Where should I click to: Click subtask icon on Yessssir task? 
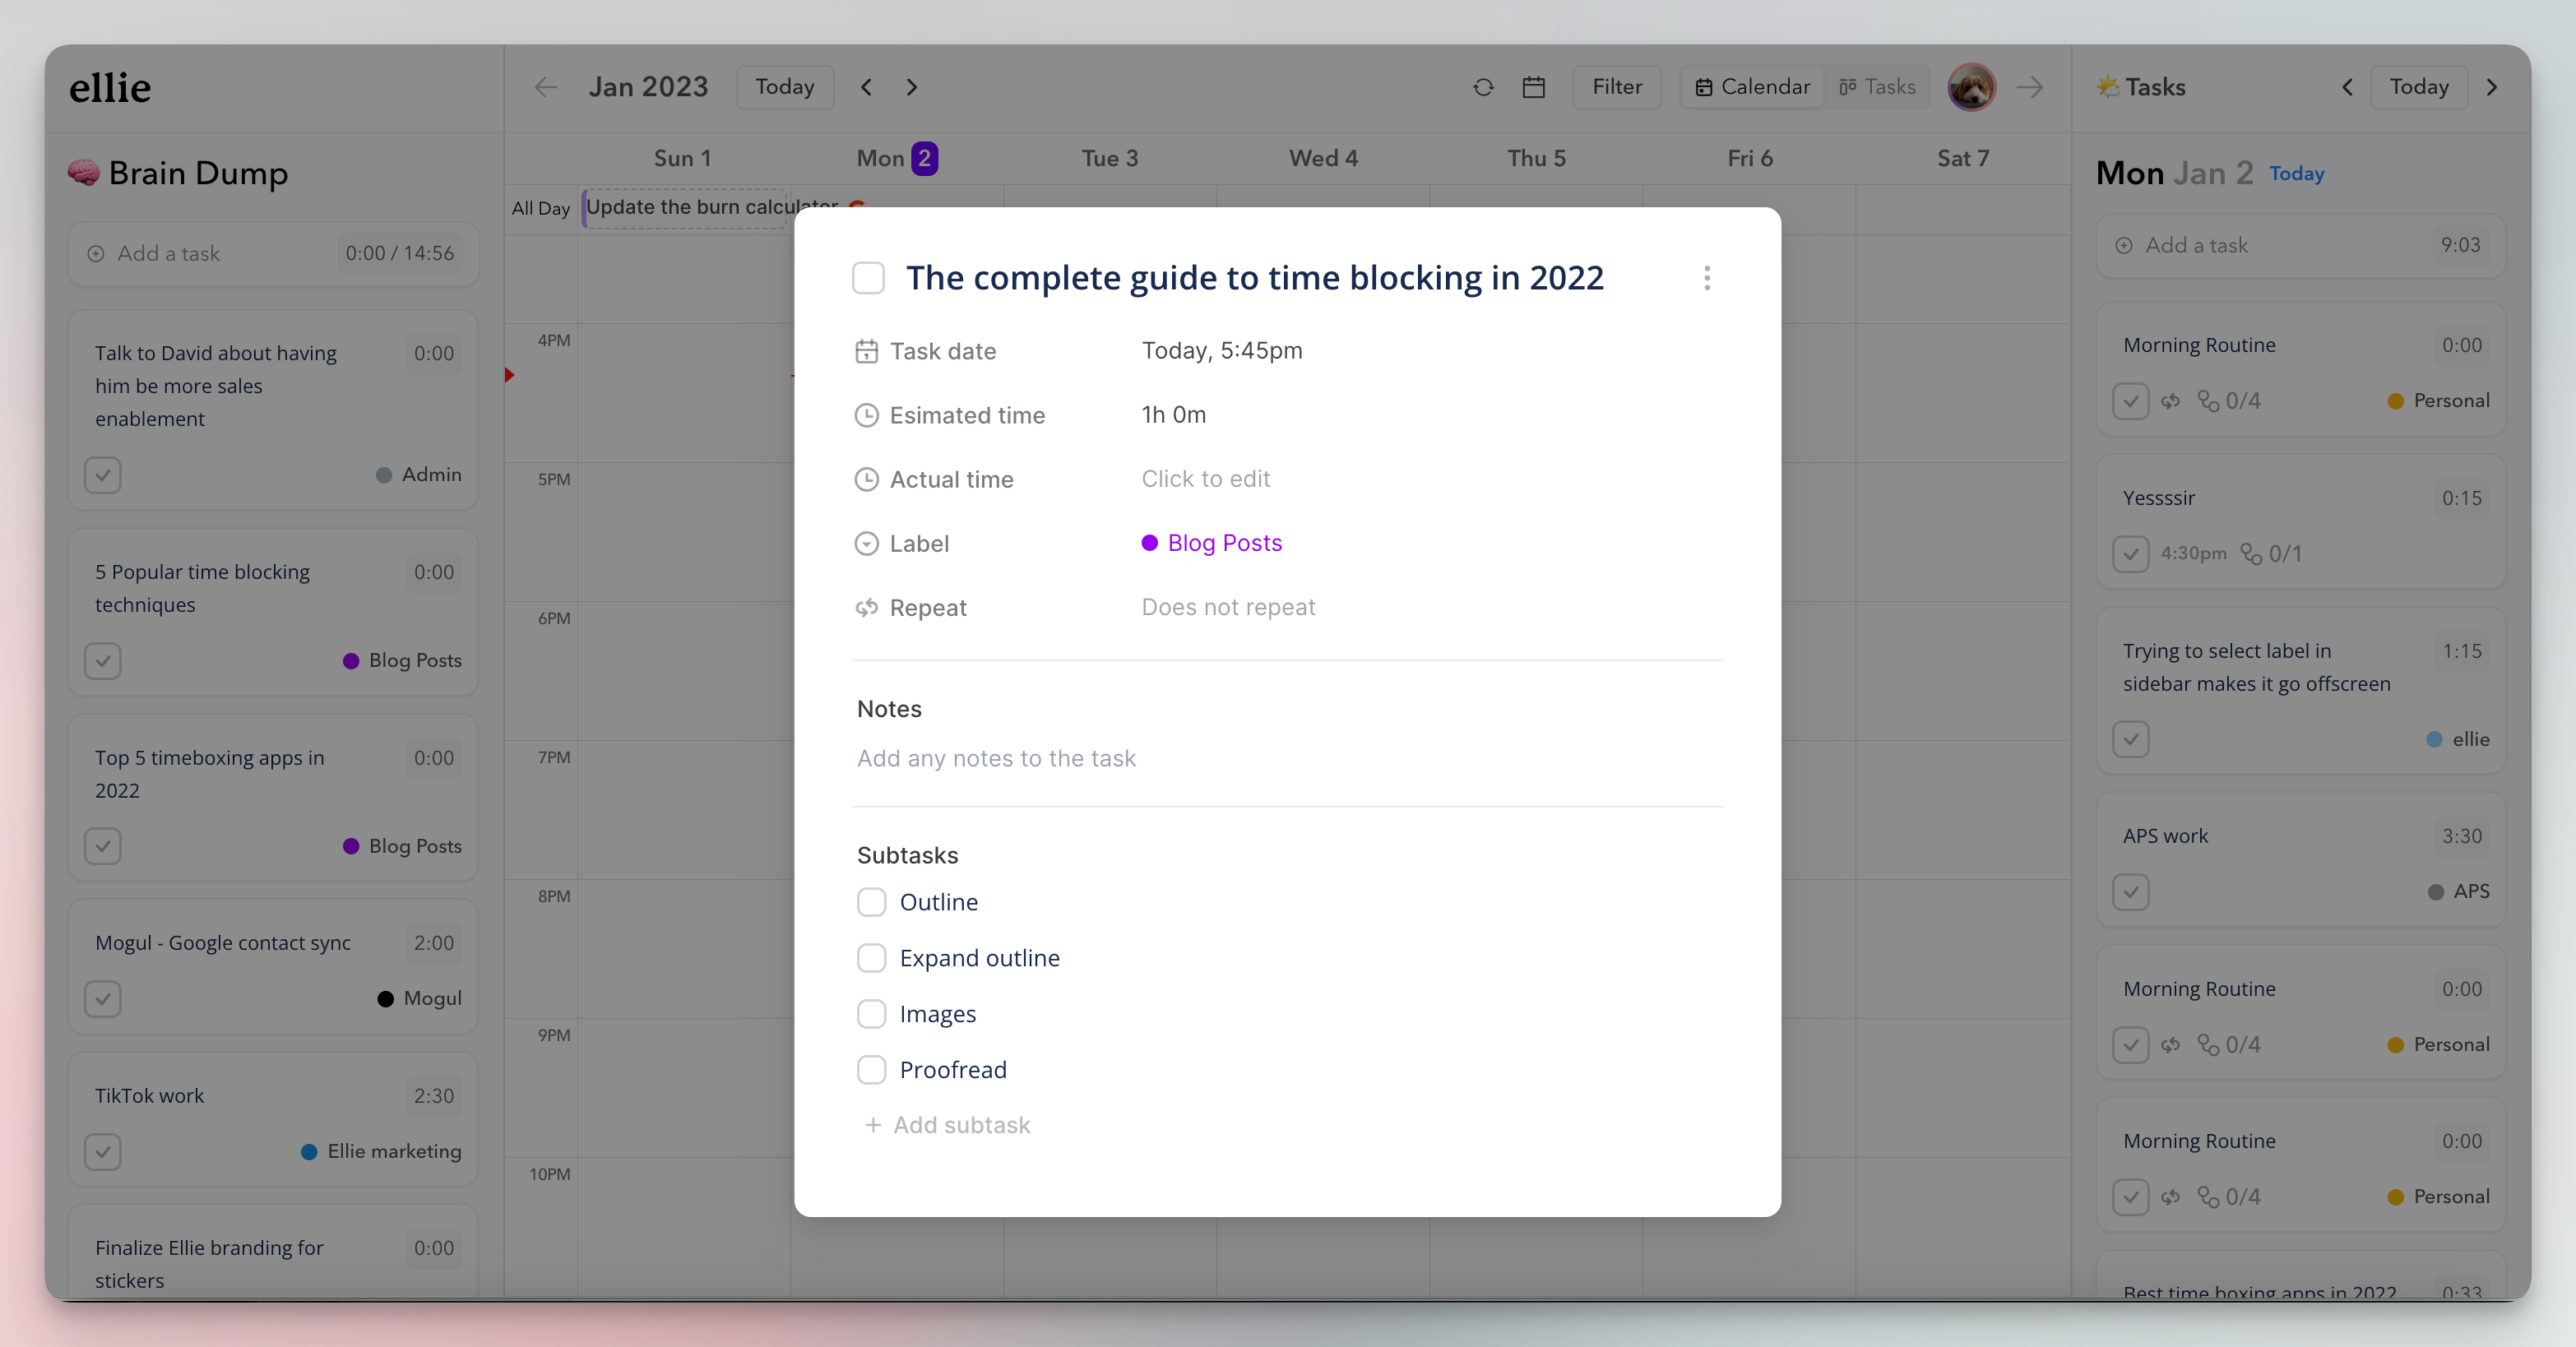(x=2251, y=553)
